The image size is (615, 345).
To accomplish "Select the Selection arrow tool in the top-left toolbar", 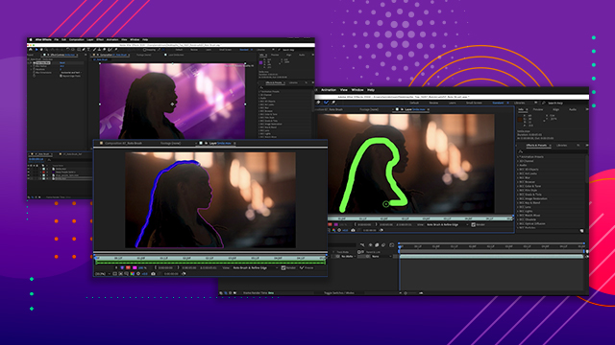I will click(37, 50).
